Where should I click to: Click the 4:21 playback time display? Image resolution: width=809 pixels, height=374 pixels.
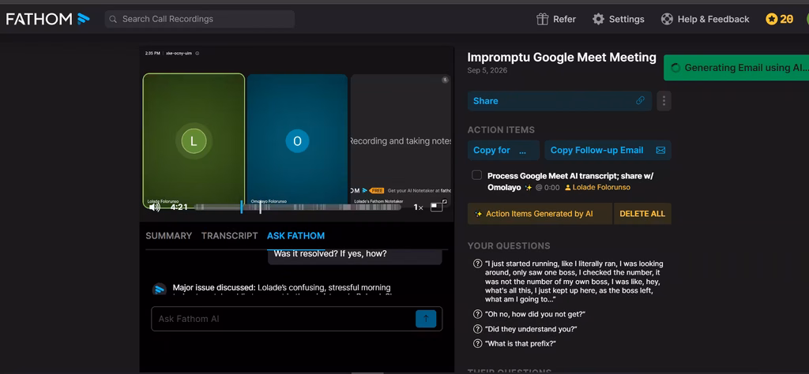[x=179, y=207]
